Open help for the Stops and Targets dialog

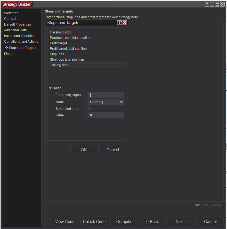click(x=120, y=23)
